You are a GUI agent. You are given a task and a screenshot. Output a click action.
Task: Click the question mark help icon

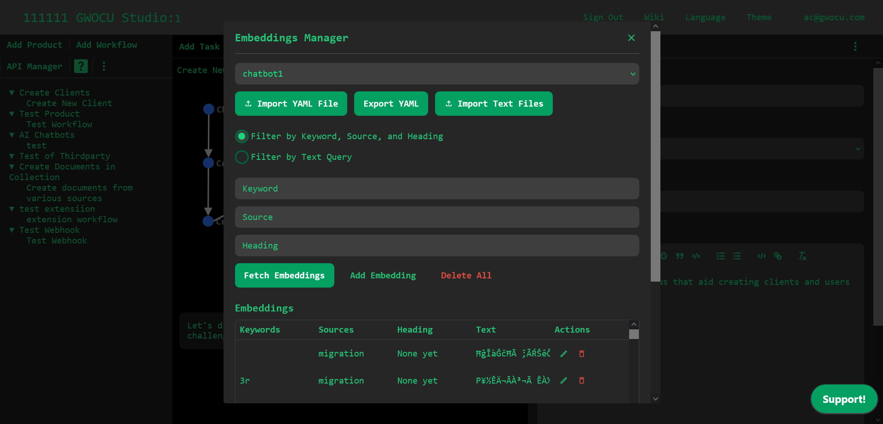[x=81, y=66]
